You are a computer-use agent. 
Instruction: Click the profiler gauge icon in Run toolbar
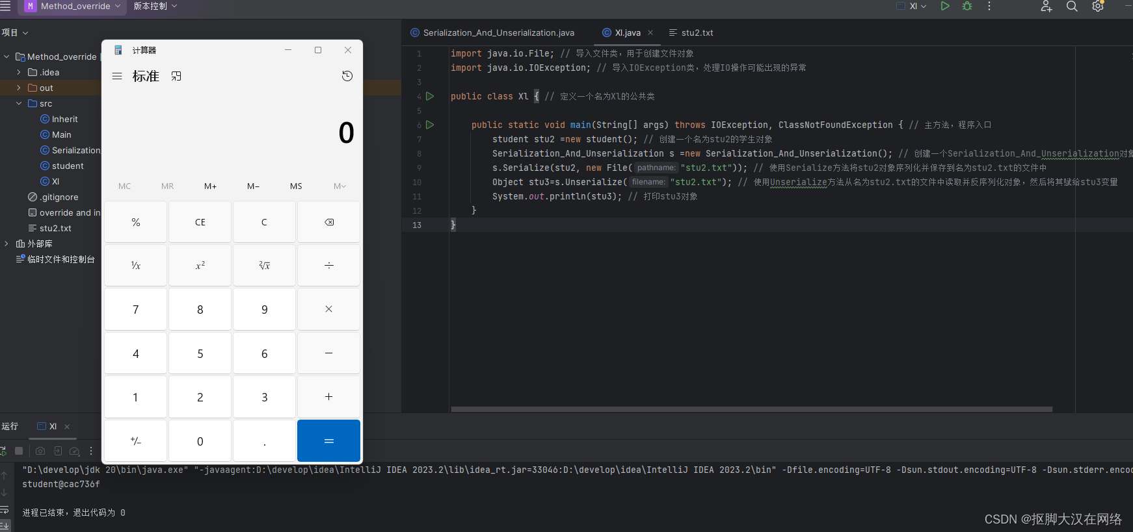[x=75, y=451]
